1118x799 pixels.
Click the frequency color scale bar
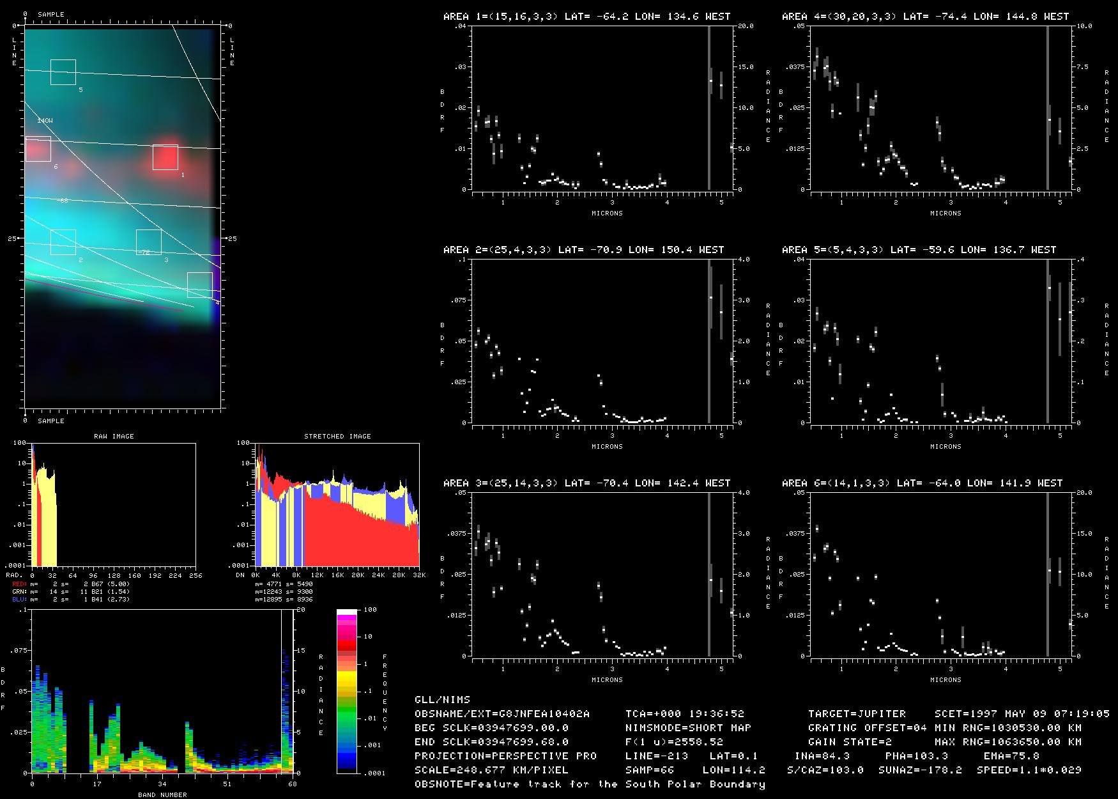(347, 691)
